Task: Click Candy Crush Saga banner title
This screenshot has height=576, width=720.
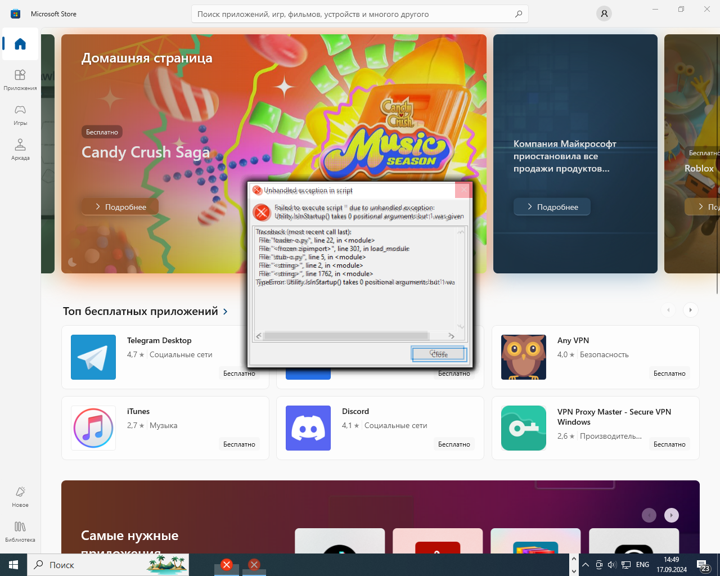Action: pyautogui.click(x=146, y=152)
